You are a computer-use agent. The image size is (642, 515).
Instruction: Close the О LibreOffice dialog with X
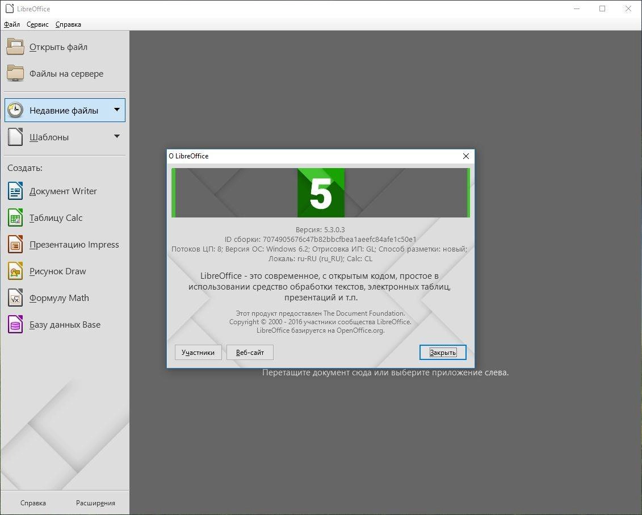point(466,156)
